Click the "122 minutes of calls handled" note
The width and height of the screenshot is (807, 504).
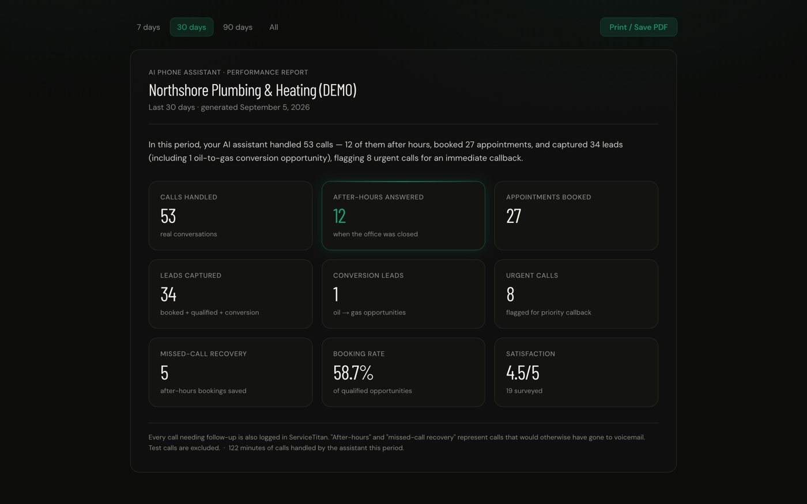(x=316, y=448)
